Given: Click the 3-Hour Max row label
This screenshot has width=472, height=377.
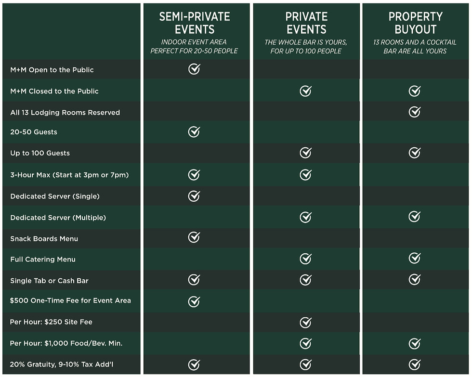Looking at the screenshot, I should pyautogui.click(x=69, y=175).
